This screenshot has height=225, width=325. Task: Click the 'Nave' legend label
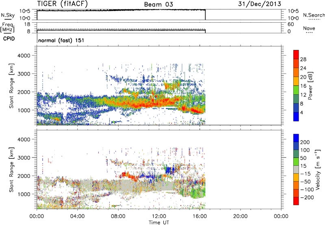(x=309, y=28)
